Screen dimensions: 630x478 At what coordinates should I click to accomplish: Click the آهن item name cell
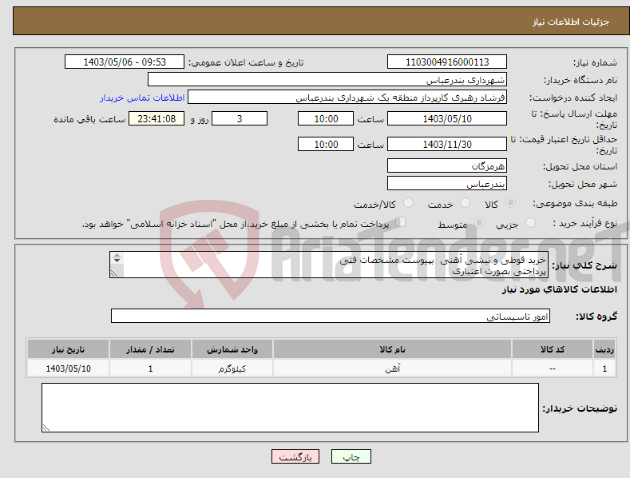392,368
